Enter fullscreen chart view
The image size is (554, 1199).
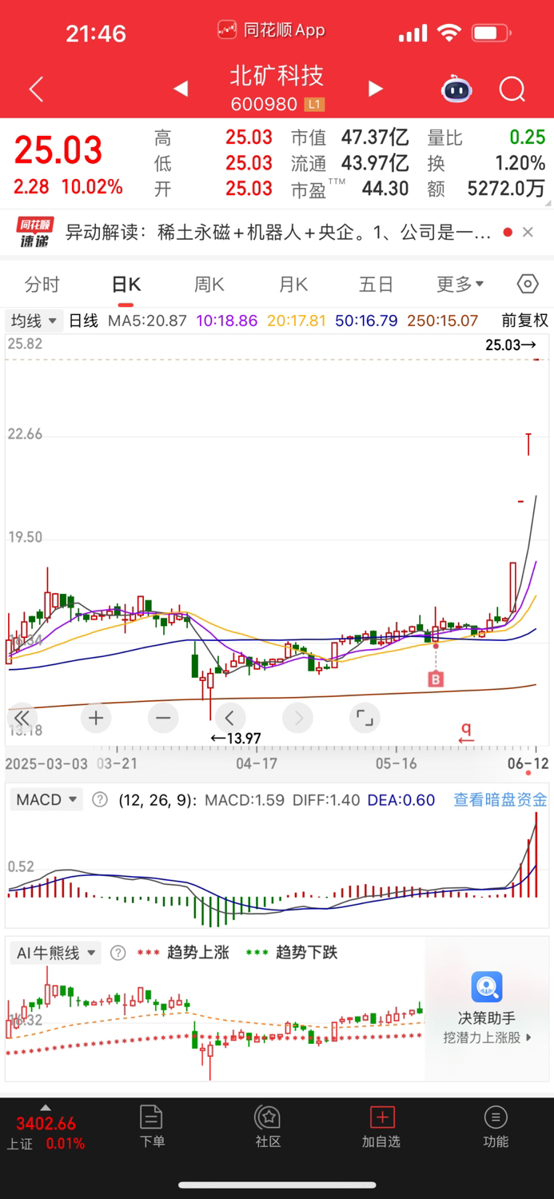pos(365,718)
